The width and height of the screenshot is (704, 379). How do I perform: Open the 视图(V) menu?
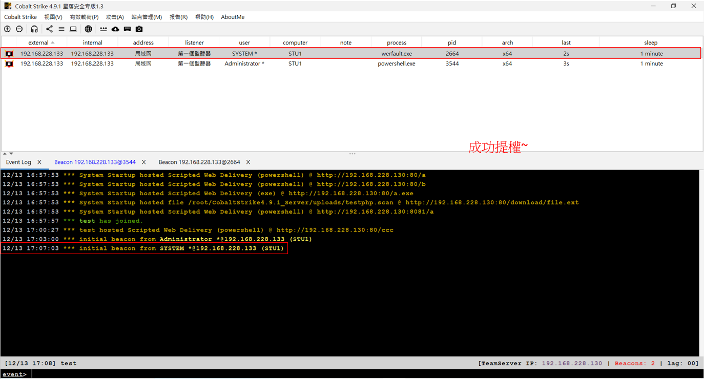(53, 17)
